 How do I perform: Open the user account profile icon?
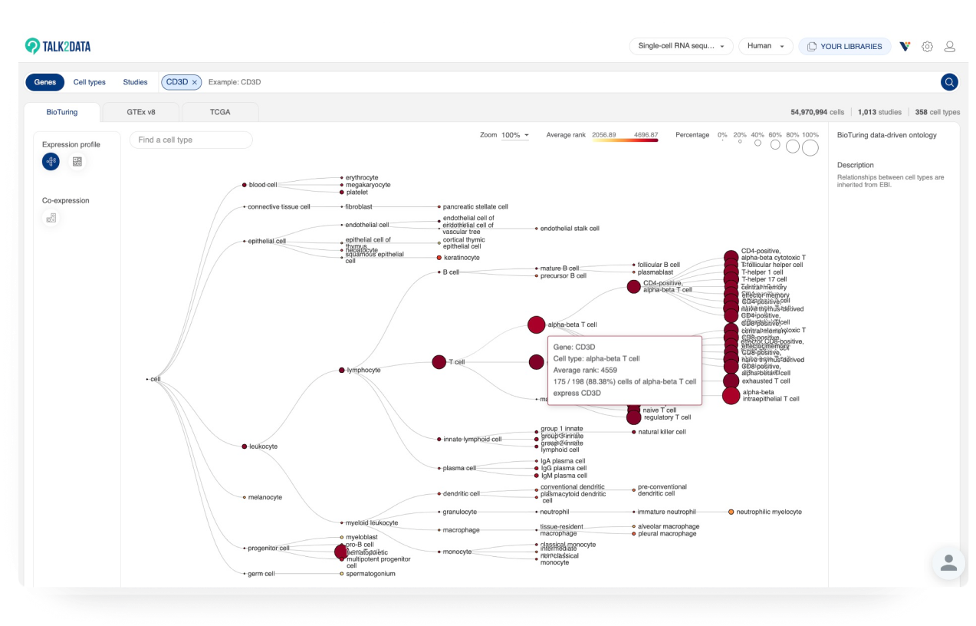(949, 47)
